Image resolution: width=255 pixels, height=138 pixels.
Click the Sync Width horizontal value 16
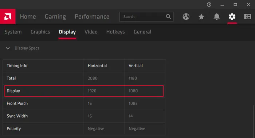pyautogui.click(x=90, y=116)
